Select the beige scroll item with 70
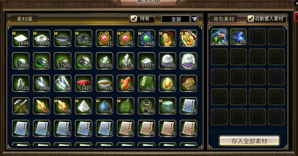 (167, 128)
